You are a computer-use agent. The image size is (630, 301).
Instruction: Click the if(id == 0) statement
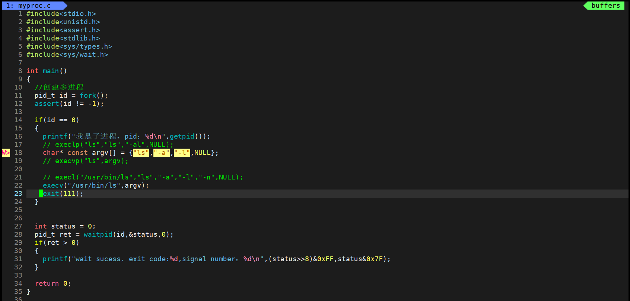pos(57,120)
